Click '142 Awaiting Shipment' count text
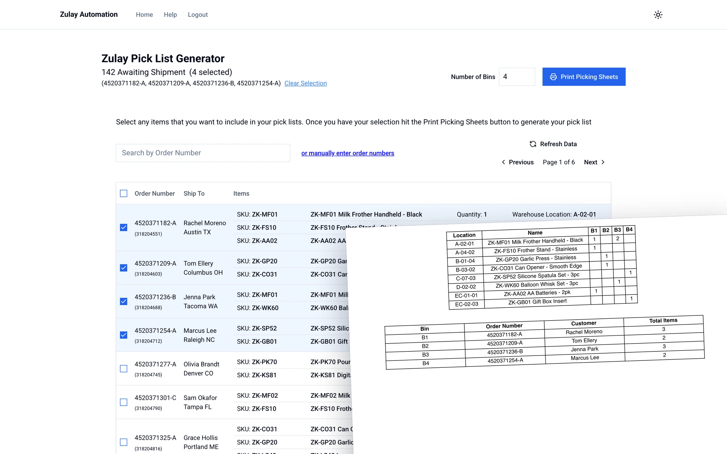Viewport: 727px width, 454px height. coord(143,72)
